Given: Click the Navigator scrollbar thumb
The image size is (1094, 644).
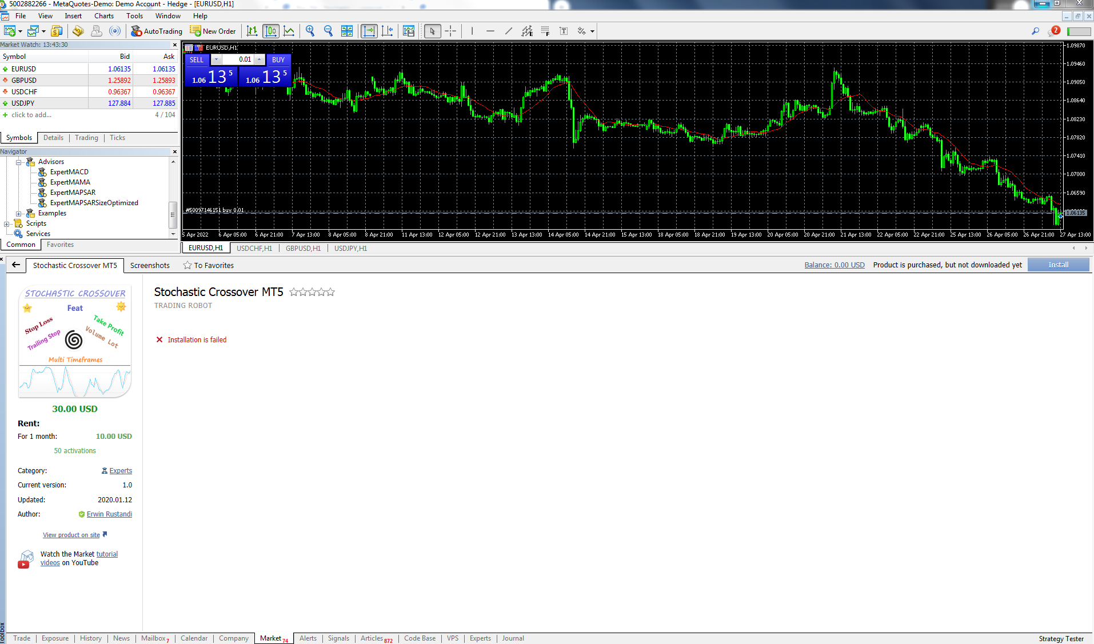Looking at the screenshot, I should 173,215.
